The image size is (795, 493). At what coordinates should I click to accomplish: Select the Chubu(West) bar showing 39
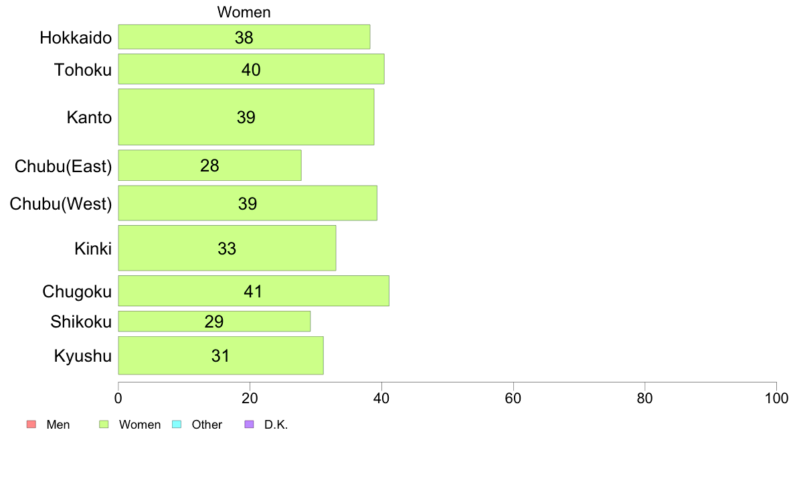(x=248, y=203)
